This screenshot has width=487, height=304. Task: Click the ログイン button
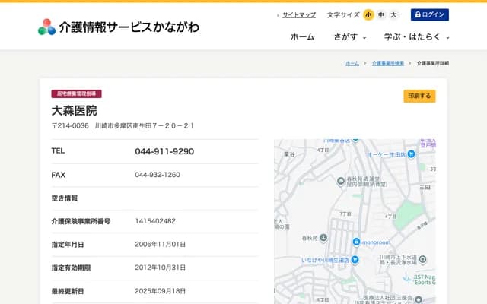coord(430,14)
